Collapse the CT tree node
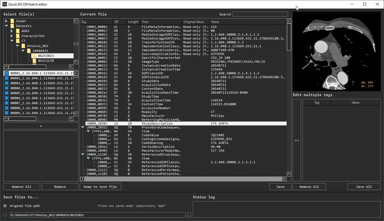 coord(12,41)
